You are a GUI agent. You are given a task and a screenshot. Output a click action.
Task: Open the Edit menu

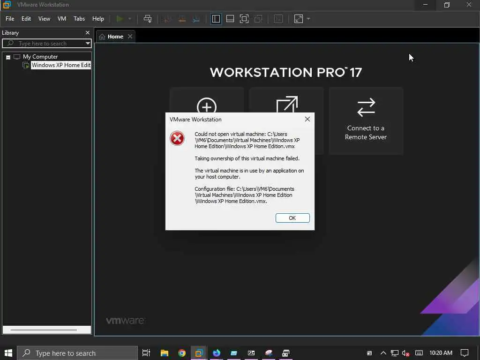tap(26, 19)
